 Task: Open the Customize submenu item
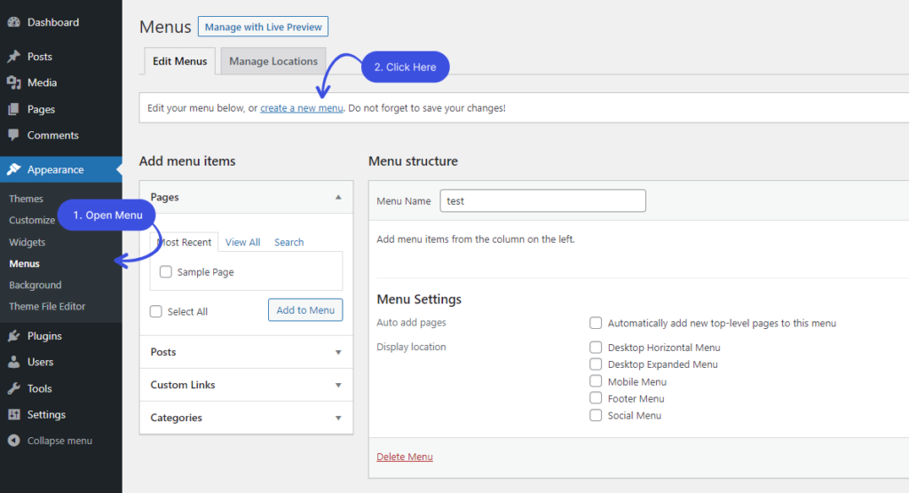(32, 220)
